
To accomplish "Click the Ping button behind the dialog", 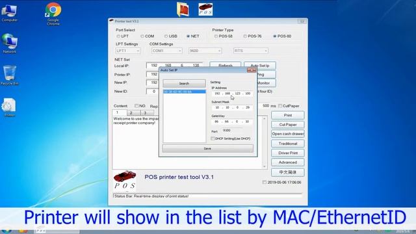I will (x=266, y=75).
